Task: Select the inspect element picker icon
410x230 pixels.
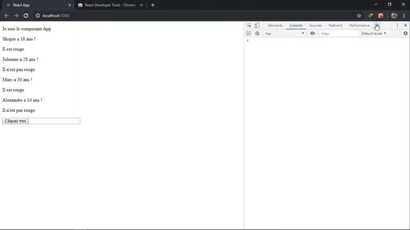Action: [249, 26]
